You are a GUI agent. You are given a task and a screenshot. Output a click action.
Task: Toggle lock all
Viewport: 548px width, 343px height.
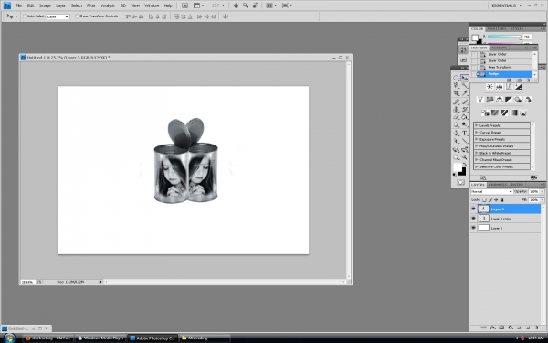501,199
